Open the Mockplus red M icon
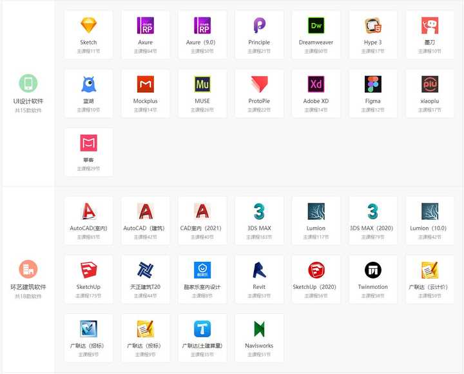 (145, 84)
